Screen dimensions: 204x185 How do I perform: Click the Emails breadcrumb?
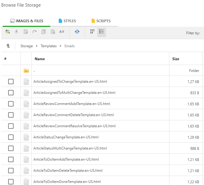click(x=70, y=46)
